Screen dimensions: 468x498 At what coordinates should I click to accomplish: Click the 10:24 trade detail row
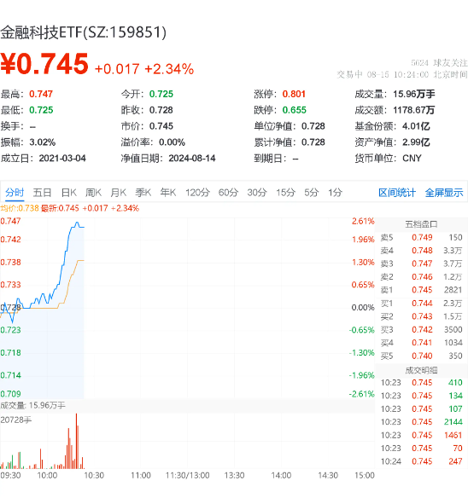coord(421,461)
